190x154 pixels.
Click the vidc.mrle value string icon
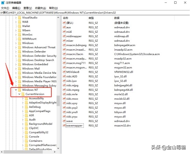(x=64, y=94)
